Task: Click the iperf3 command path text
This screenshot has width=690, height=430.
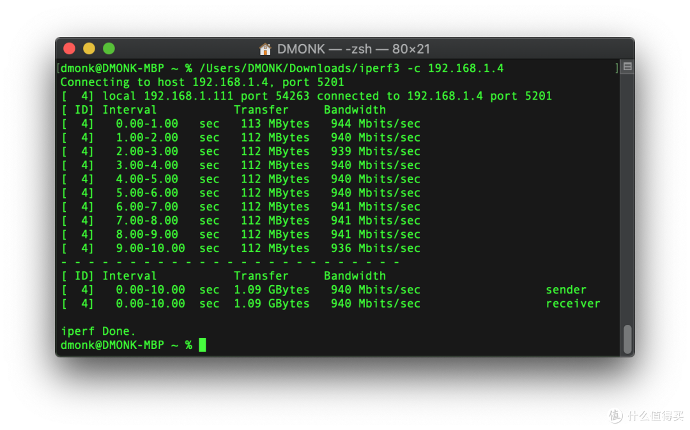Action: pos(300,68)
